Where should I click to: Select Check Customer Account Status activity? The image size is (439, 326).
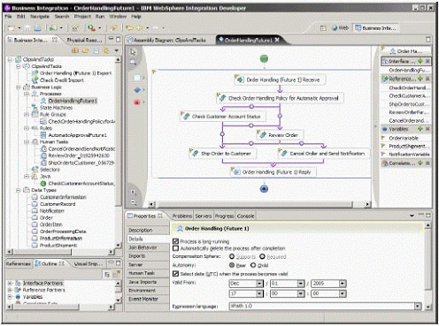point(223,117)
